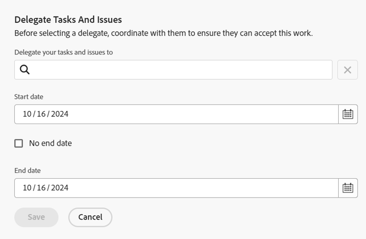Click the 'End date' field label
The width and height of the screenshot is (366, 239).
click(27, 170)
